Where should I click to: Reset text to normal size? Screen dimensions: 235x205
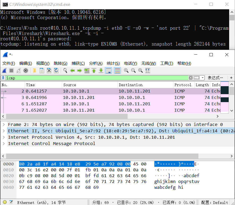pos(141,71)
